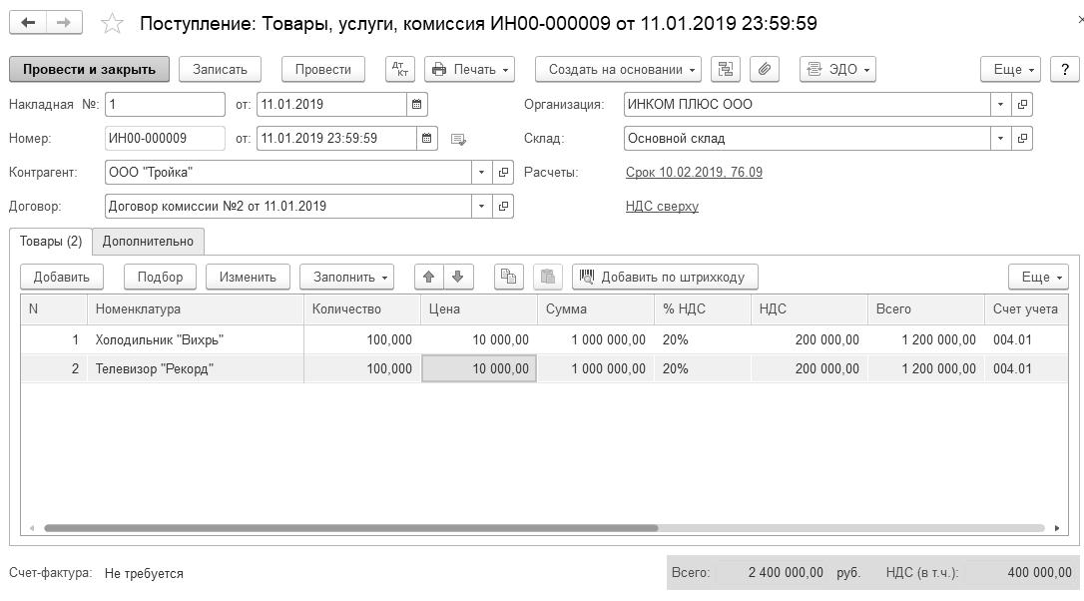The height and width of the screenshot is (601, 1084).
Task: Expand the Контрагент dropdown list
Action: coord(482,172)
